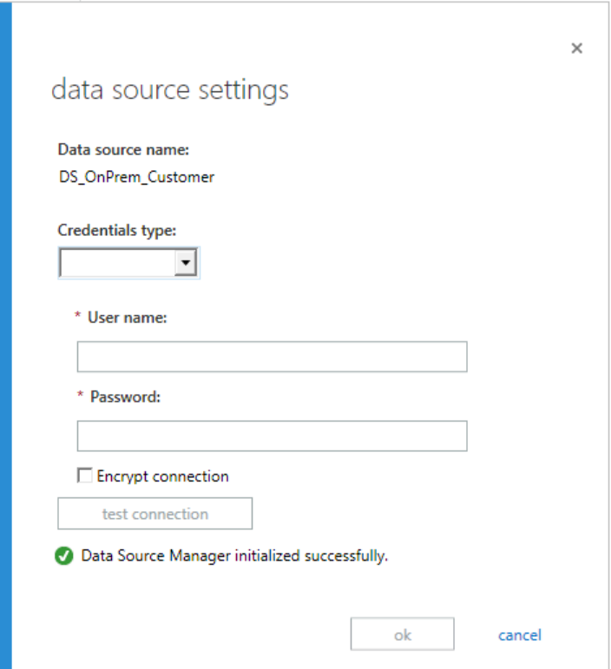Click the User name field label
This screenshot has width=611, height=669.
(x=127, y=318)
